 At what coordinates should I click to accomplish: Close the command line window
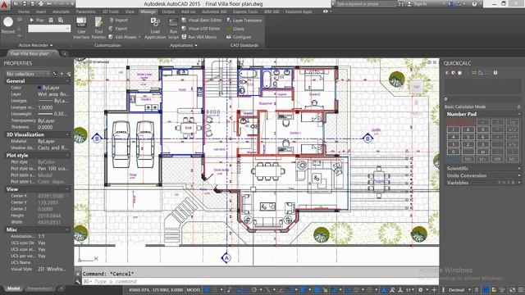pos(78,274)
